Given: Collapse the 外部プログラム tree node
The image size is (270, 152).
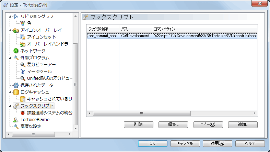Looking at the screenshot, I should coord(10,58).
